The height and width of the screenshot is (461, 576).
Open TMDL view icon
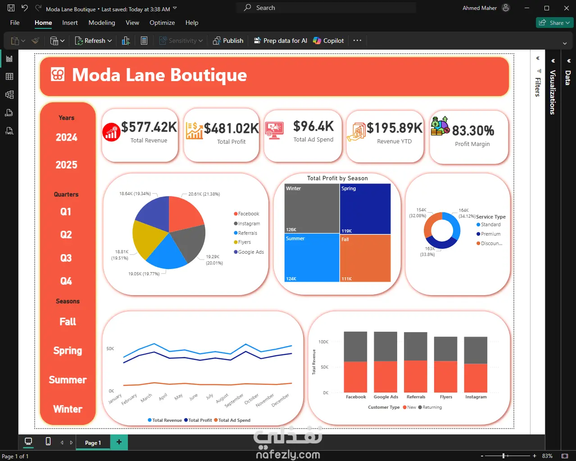point(9,131)
